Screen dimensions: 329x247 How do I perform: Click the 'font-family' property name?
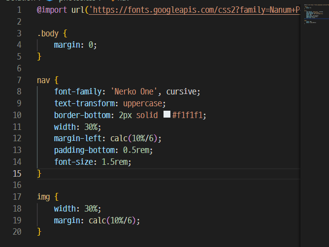click(x=78, y=92)
